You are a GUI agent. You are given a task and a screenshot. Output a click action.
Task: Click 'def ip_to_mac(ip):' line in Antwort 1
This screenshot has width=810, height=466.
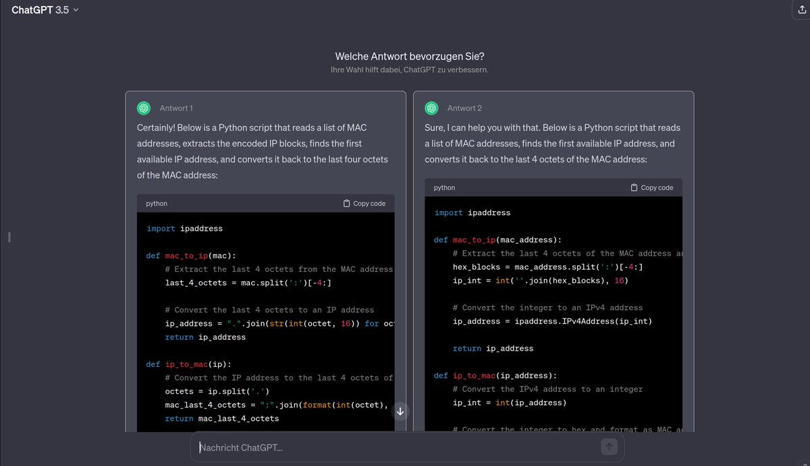[188, 364]
